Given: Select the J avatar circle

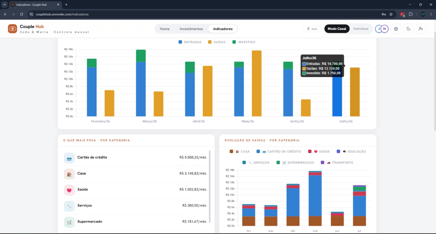Looking at the screenshot, I should (x=379, y=29).
